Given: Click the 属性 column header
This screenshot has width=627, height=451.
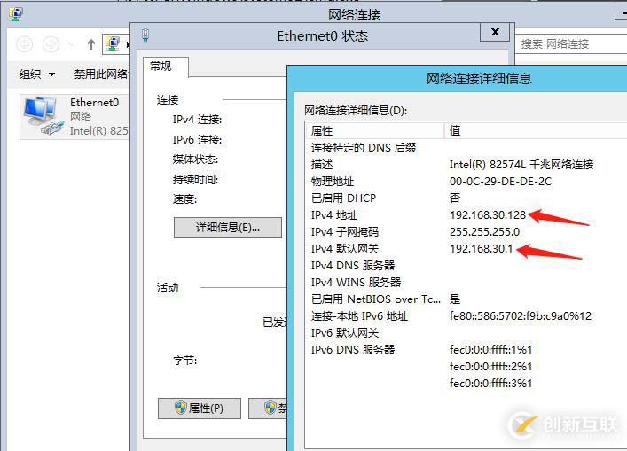Looking at the screenshot, I should [x=375, y=130].
